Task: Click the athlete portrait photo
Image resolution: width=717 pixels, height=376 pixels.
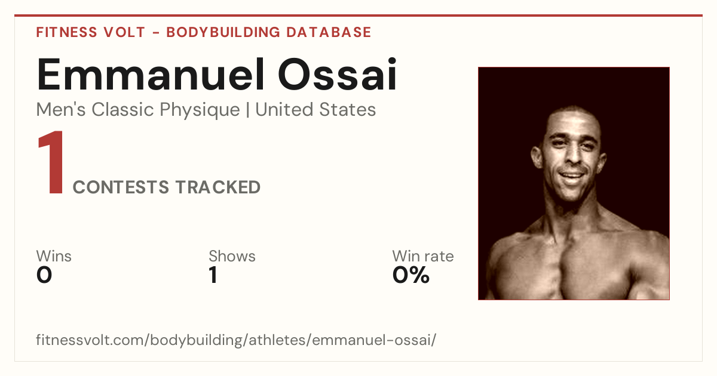Action: (574, 183)
